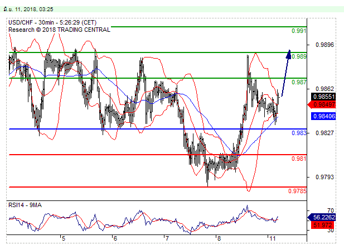The height and width of the screenshot is (249, 344).
Task: Select the 0.989 resistance level label
Action: click(299, 56)
